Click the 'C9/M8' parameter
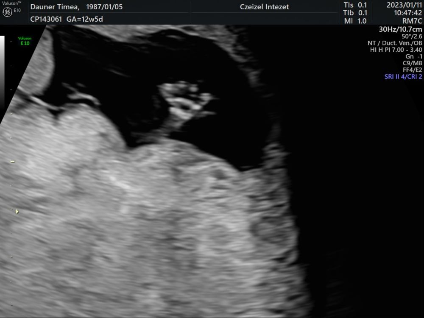This screenshot has height=318, width=424. [x=413, y=63]
